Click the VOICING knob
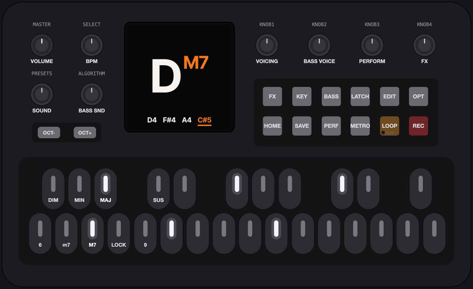The image size is (473, 289). click(x=267, y=45)
